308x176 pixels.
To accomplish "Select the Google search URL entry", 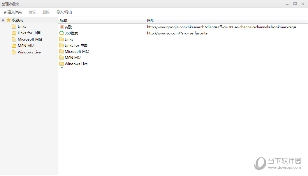I will [221, 27].
